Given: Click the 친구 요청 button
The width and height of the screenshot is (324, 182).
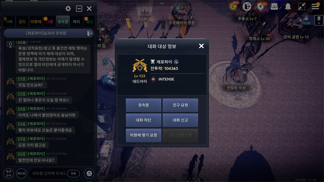Looking at the screenshot, I should [180, 105].
